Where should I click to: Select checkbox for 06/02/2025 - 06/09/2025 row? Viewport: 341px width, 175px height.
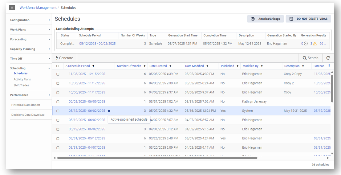tap(58, 102)
